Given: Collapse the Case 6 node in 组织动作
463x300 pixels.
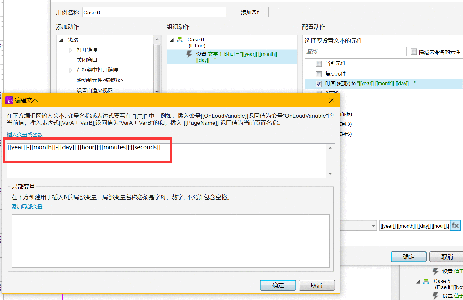Looking at the screenshot, I should pos(172,40).
